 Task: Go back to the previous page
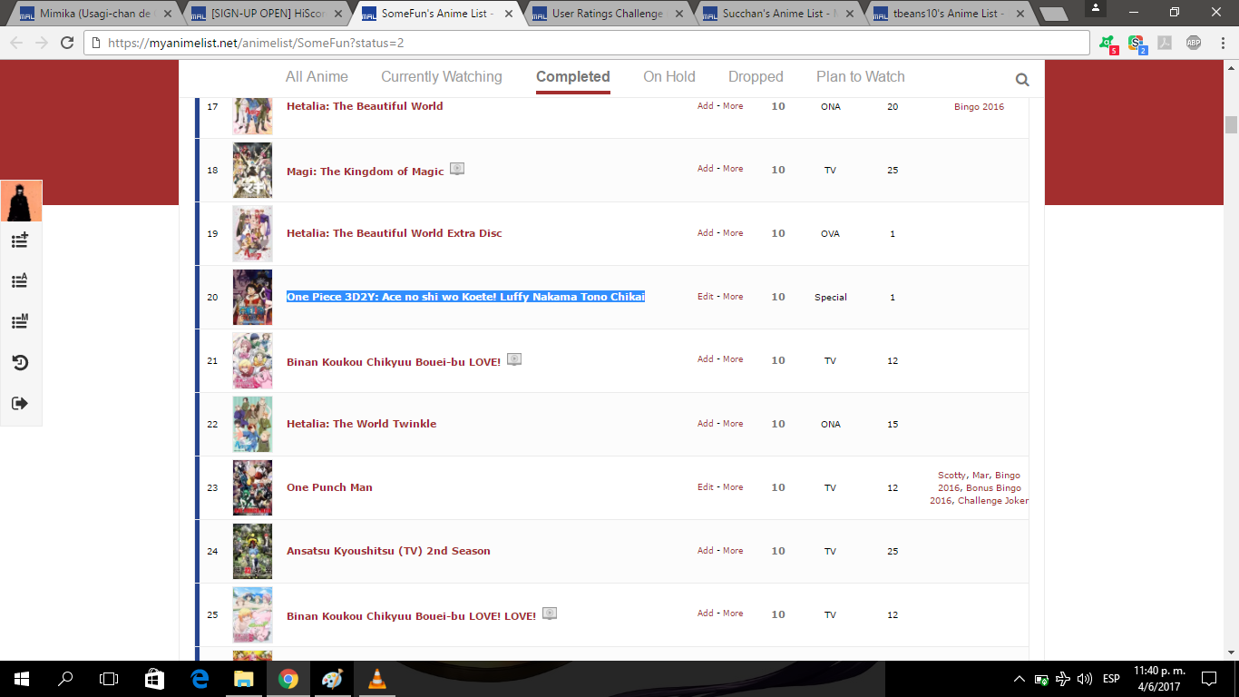pos(16,43)
